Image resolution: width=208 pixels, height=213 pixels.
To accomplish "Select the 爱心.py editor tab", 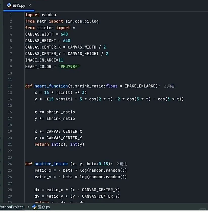I will [19, 6].
